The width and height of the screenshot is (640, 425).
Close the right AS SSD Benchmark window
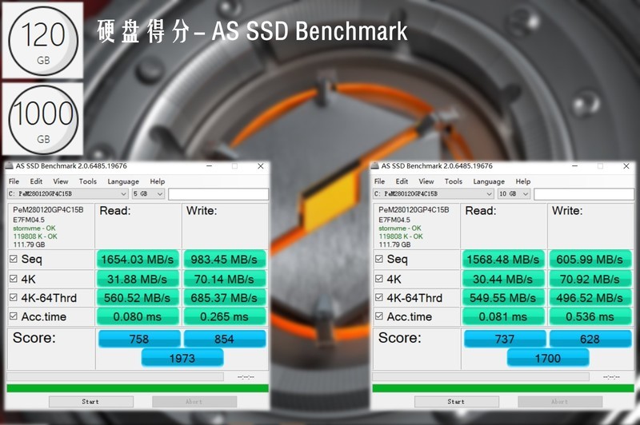click(x=626, y=166)
